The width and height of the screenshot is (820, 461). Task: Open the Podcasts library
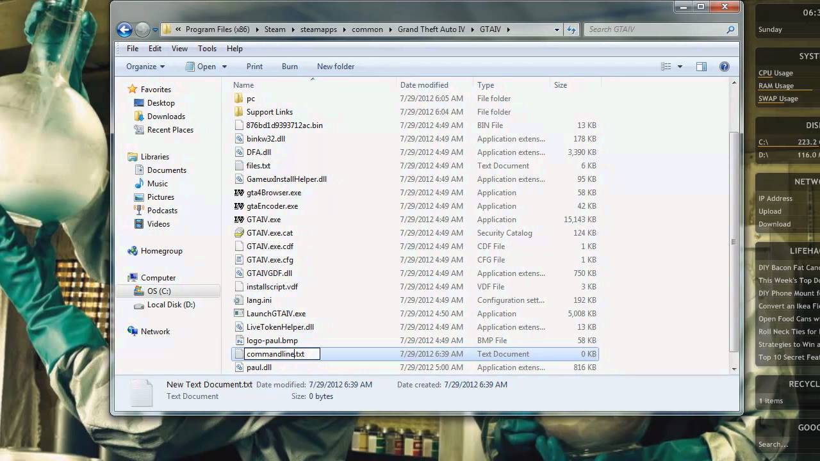[x=162, y=211]
